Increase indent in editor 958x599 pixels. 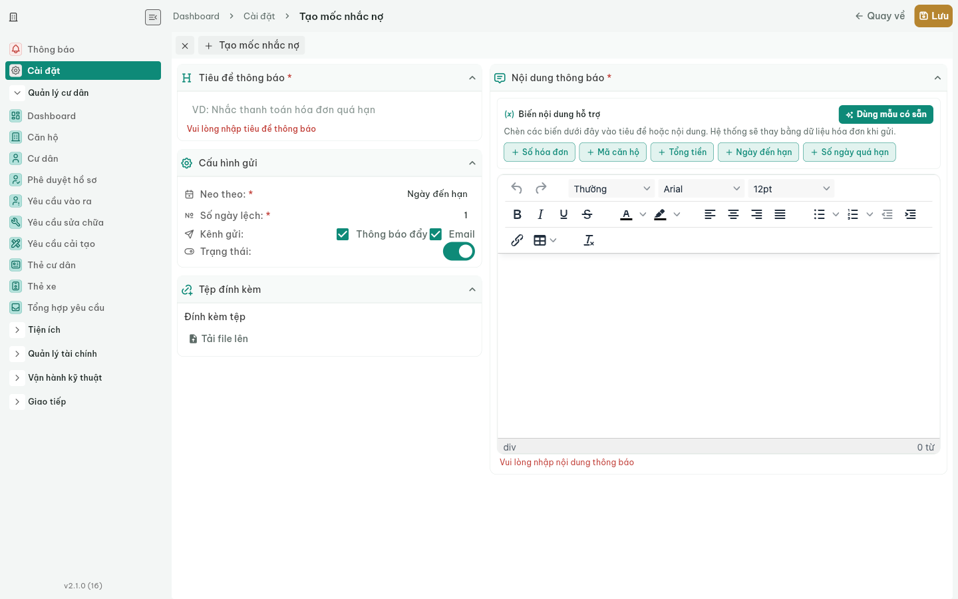[x=910, y=214]
